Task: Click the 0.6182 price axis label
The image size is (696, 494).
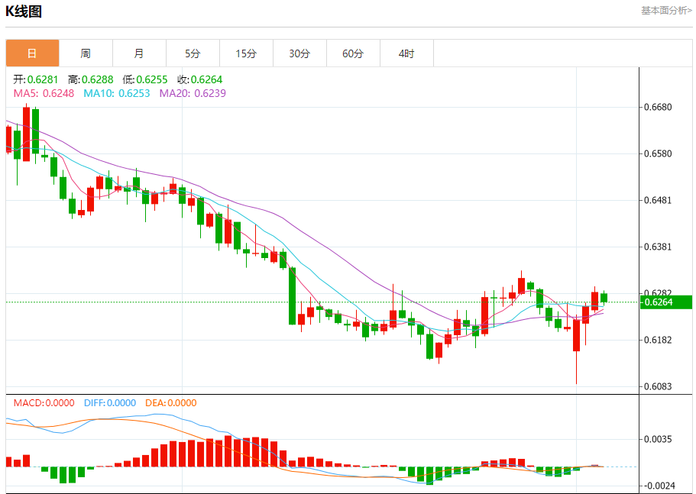Action: (658, 340)
